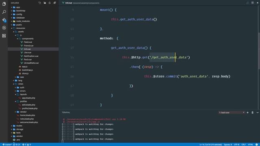
Task: Collapse the components folder
Action: [28, 39]
